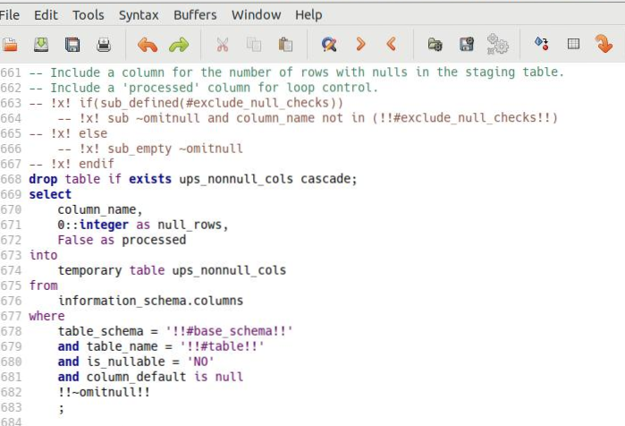The height and width of the screenshot is (426, 625).
Task: Click the Find Next arrow icon
Action: (360, 44)
